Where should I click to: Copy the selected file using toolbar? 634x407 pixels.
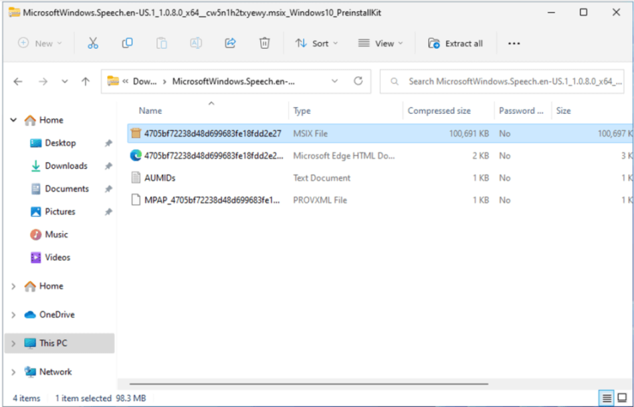pos(126,43)
